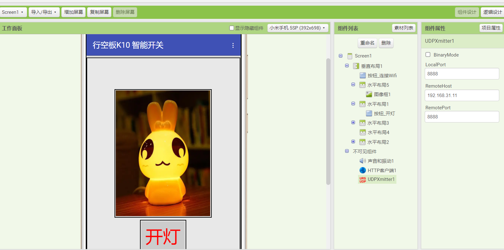Click the 按钮_开灯 button icon
The image size is (504, 250).
pos(369,113)
